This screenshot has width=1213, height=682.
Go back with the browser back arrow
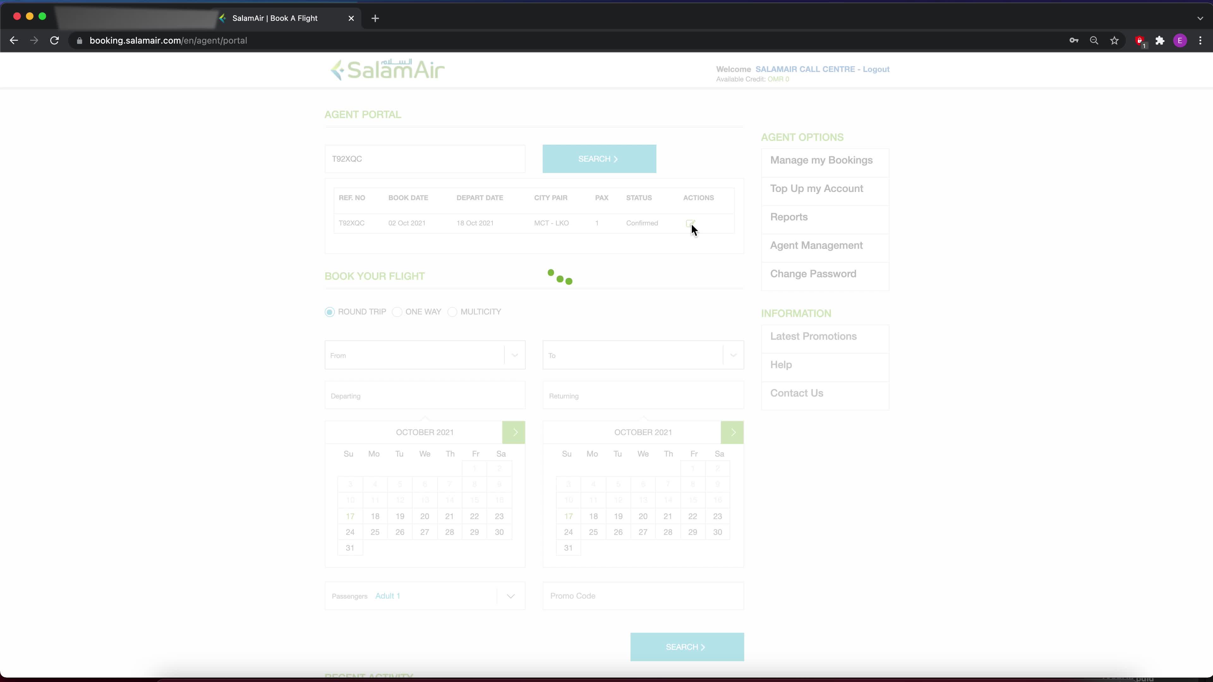[14, 40]
